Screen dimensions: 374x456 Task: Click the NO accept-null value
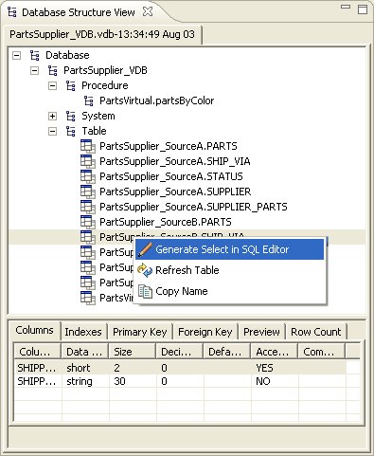pos(263,381)
